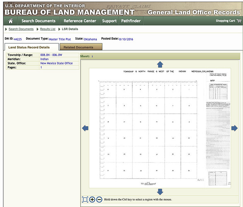
Task: Pan the plat image left with arrow
Action: (x=85, y=128)
